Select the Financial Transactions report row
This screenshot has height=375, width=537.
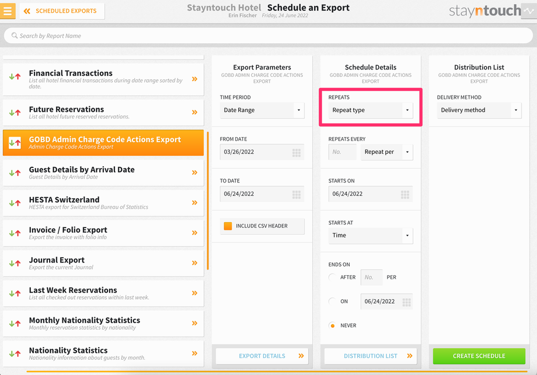tap(103, 79)
